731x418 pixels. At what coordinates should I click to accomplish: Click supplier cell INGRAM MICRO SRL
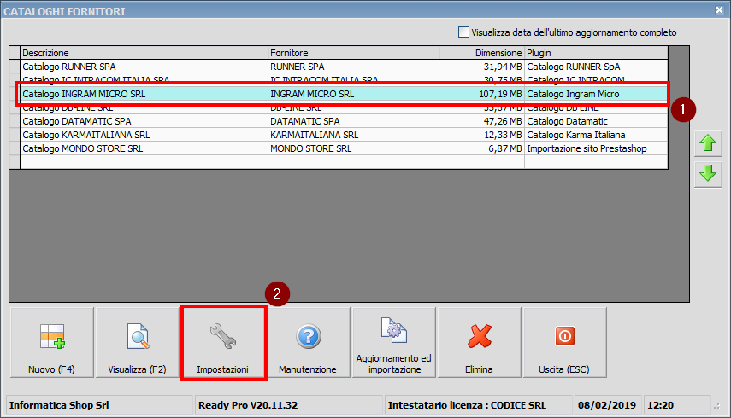pos(353,94)
